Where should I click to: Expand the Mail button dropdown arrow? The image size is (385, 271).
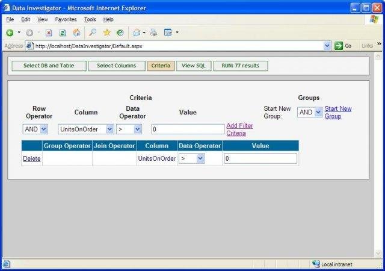tap(144, 32)
